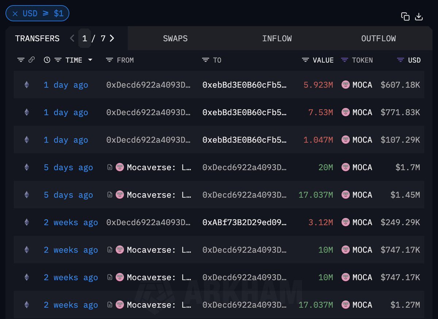This screenshot has width=438, height=319.
Task: Click the 1.047M value cell
Action: tap(318, 140)
